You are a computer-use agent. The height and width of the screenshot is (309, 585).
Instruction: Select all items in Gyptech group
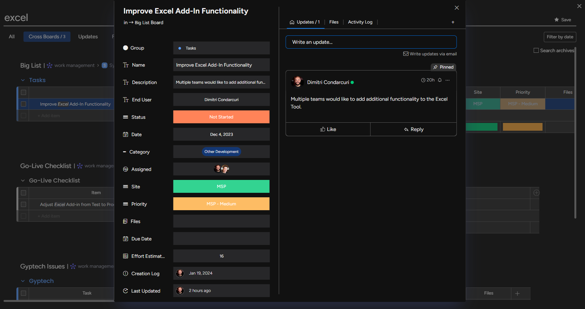23,293
